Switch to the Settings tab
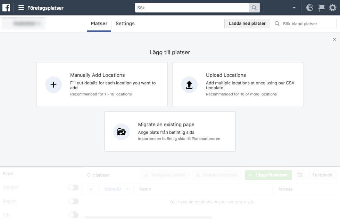Screen dimensions: 340x220 [125, 24]
